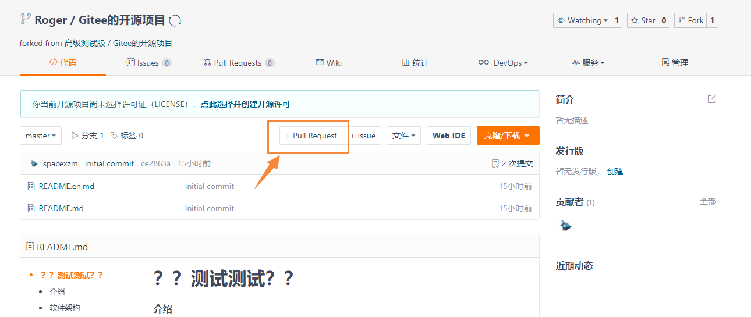Click 15小时前 in README.en.md row
The image size is (751, 317).
515,186
